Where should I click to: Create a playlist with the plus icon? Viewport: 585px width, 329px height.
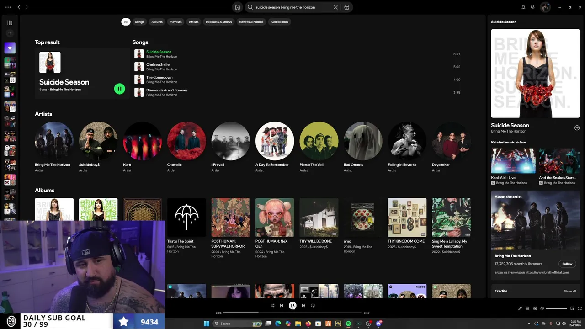pyautogui.click(x=10, y=33)
